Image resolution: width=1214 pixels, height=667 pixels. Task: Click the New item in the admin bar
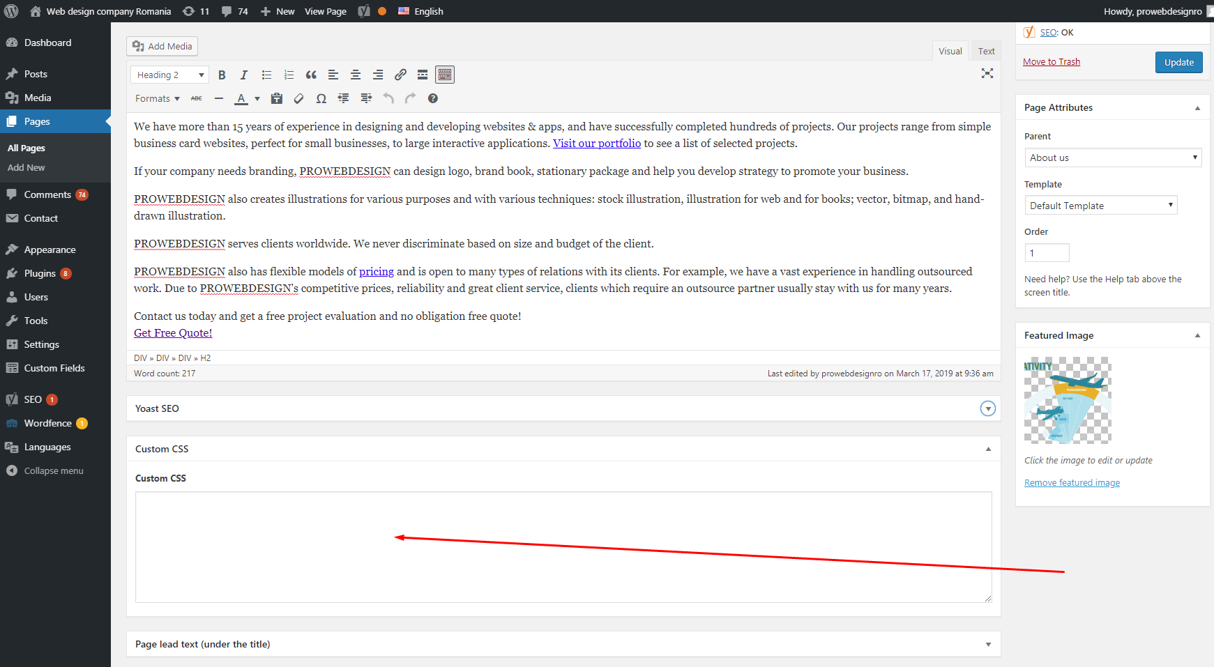coord(278,11)
